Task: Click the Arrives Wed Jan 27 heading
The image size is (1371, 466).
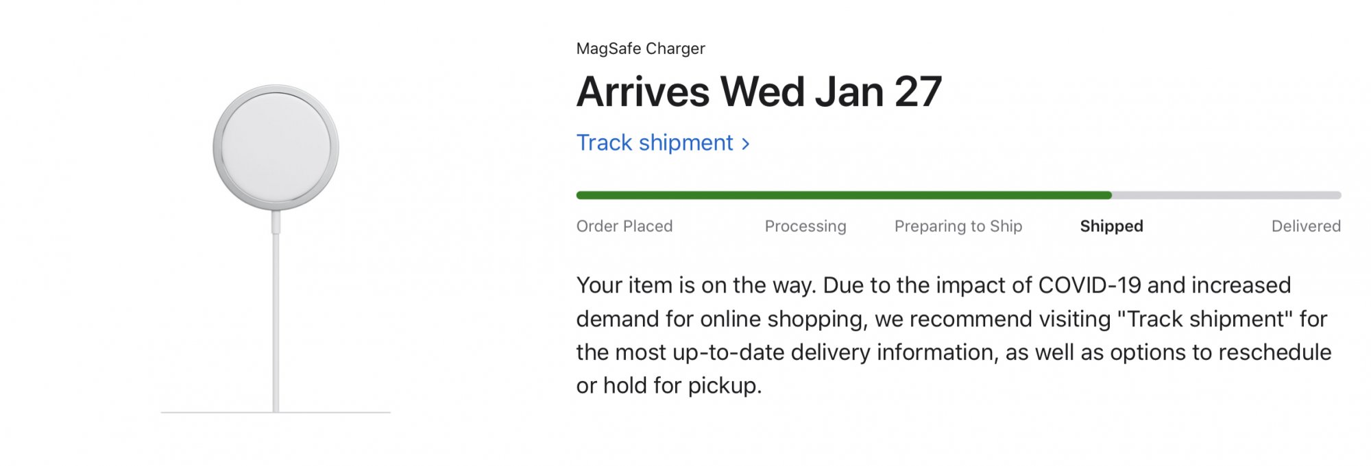Action: 759,92
